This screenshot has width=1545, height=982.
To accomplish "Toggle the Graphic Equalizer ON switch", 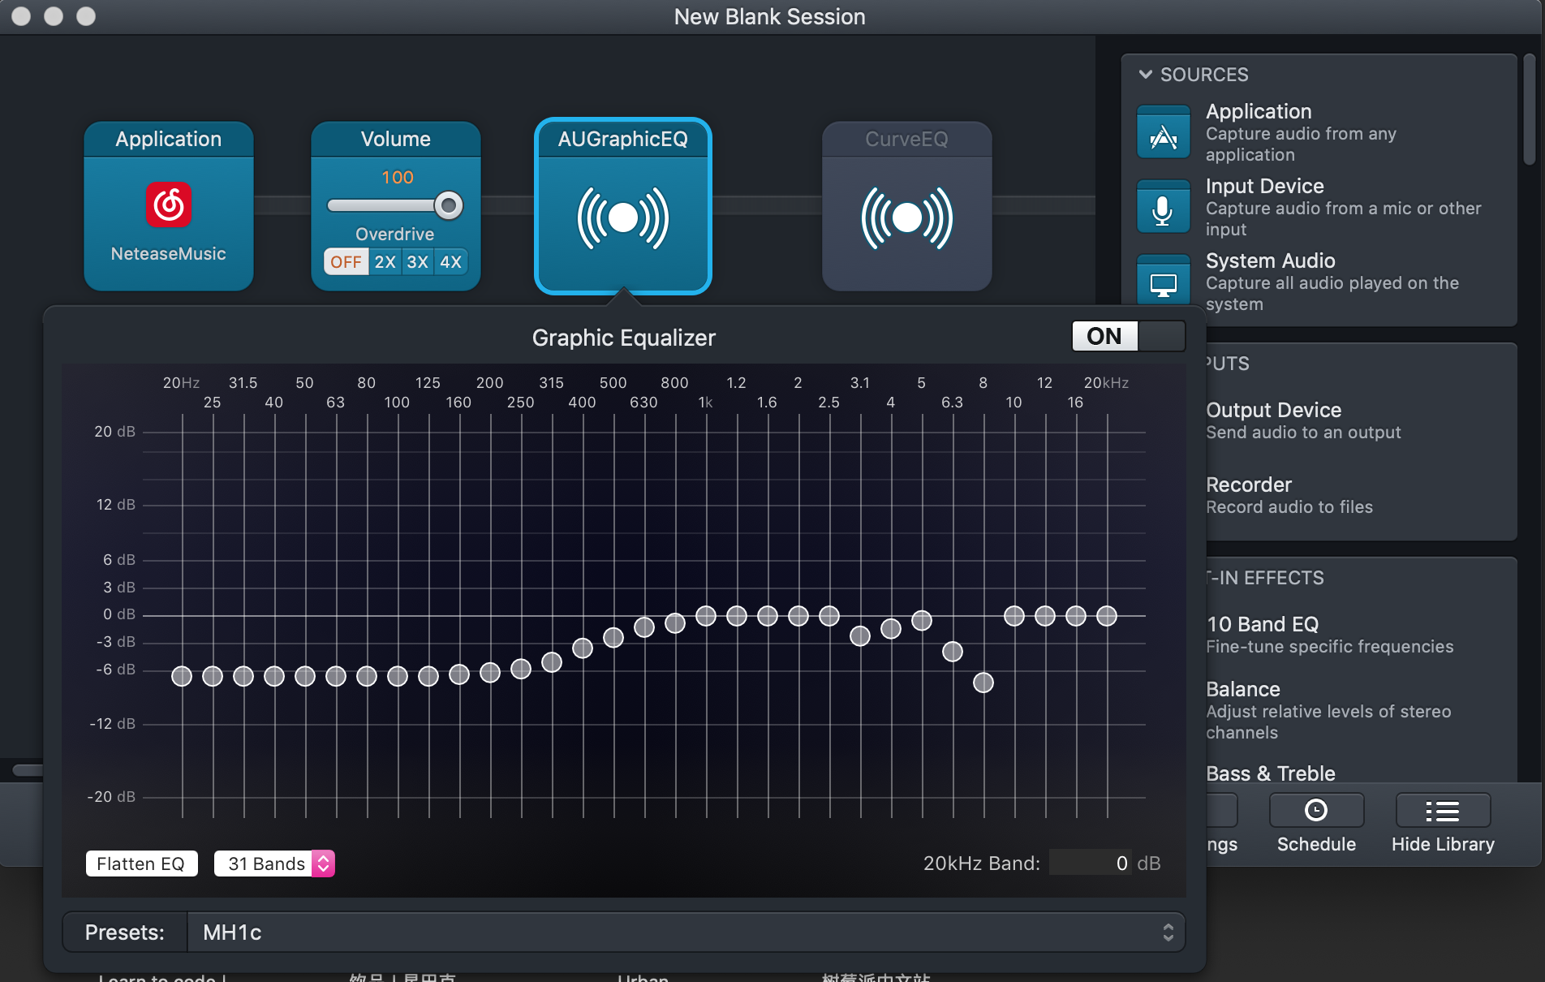I will point(1129,336).
